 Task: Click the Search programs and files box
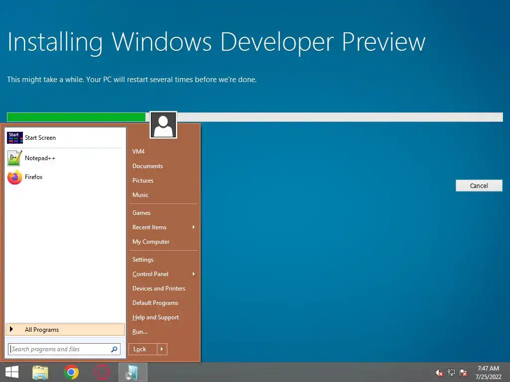coord(64,349)
